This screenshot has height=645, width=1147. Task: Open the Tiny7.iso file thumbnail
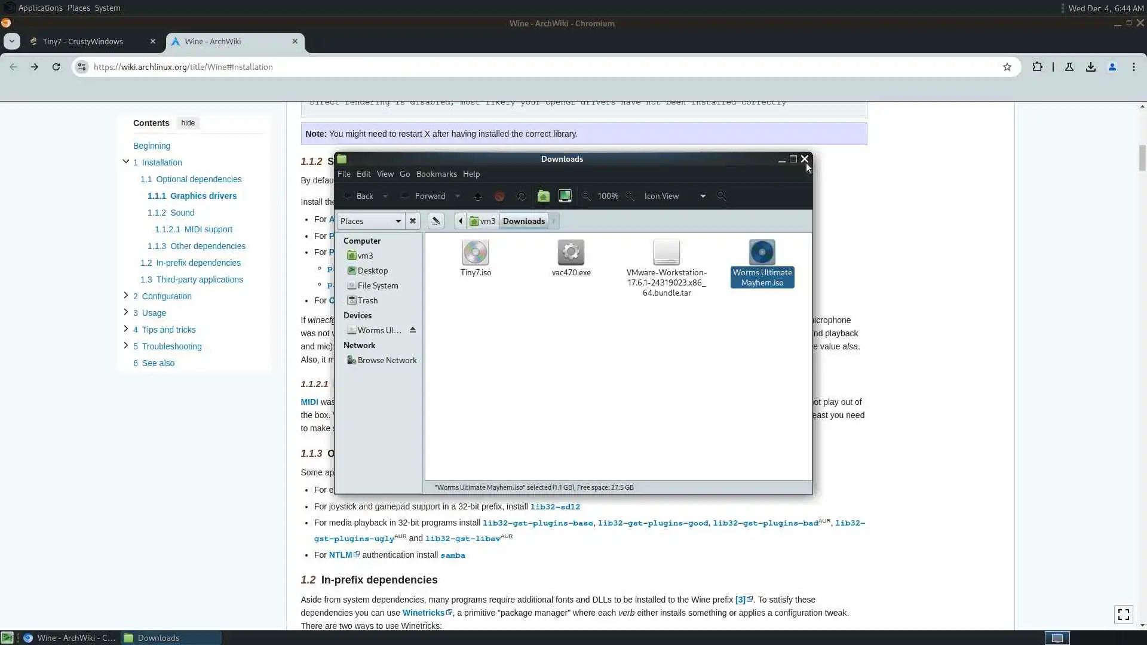[475, 253]
